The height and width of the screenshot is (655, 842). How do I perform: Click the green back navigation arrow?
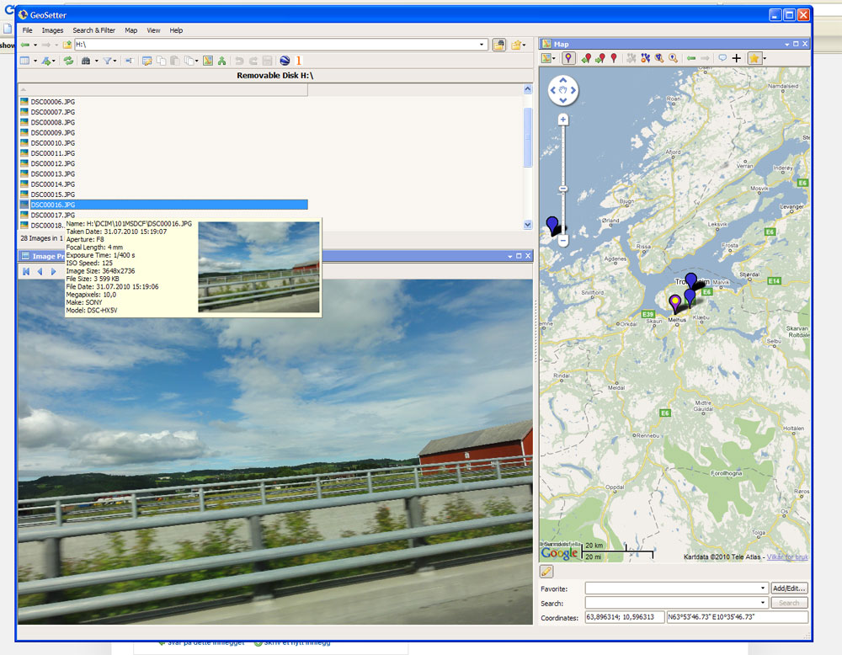[24, 45]
